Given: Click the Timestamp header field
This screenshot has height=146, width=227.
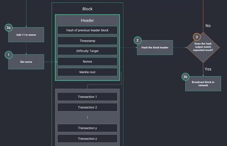Looking at the screenshot, I should [87, 41].
